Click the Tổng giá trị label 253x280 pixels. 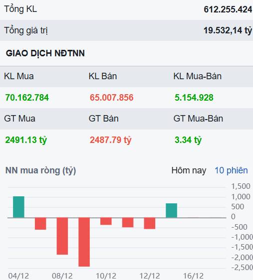coord(26,30)
